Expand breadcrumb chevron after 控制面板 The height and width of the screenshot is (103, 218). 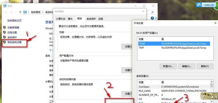pos(43,12)
